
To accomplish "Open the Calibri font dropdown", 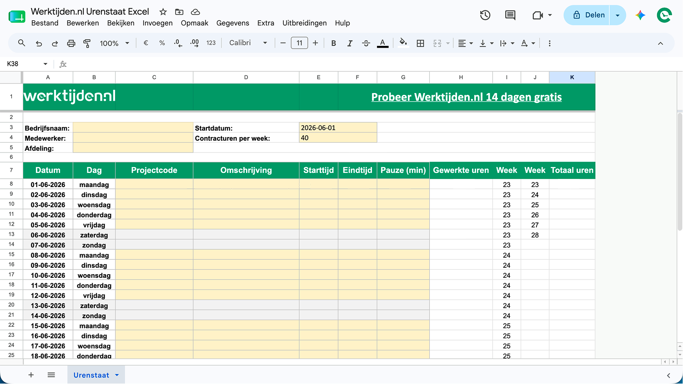I will 248,43.
